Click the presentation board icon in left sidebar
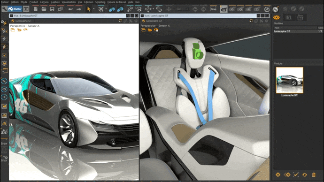Image resolution: width=324 pixels, height=182 pixels. [4, 63]
